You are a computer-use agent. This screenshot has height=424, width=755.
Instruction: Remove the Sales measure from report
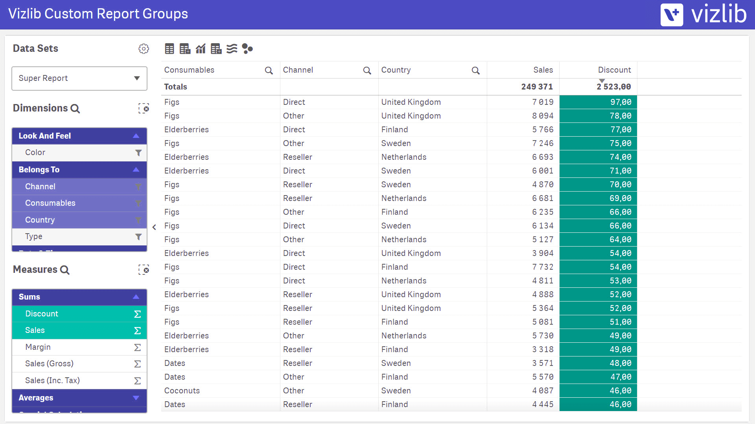(x=79, y=331)
